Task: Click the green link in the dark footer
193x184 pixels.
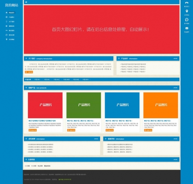Action: (x=65, y=179)
